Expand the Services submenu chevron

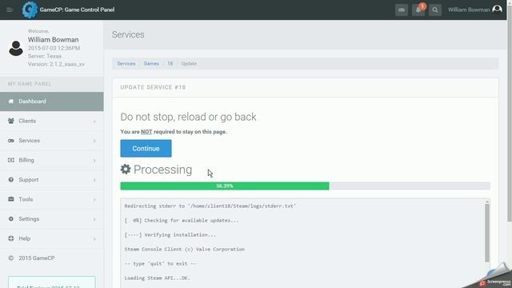94,141
